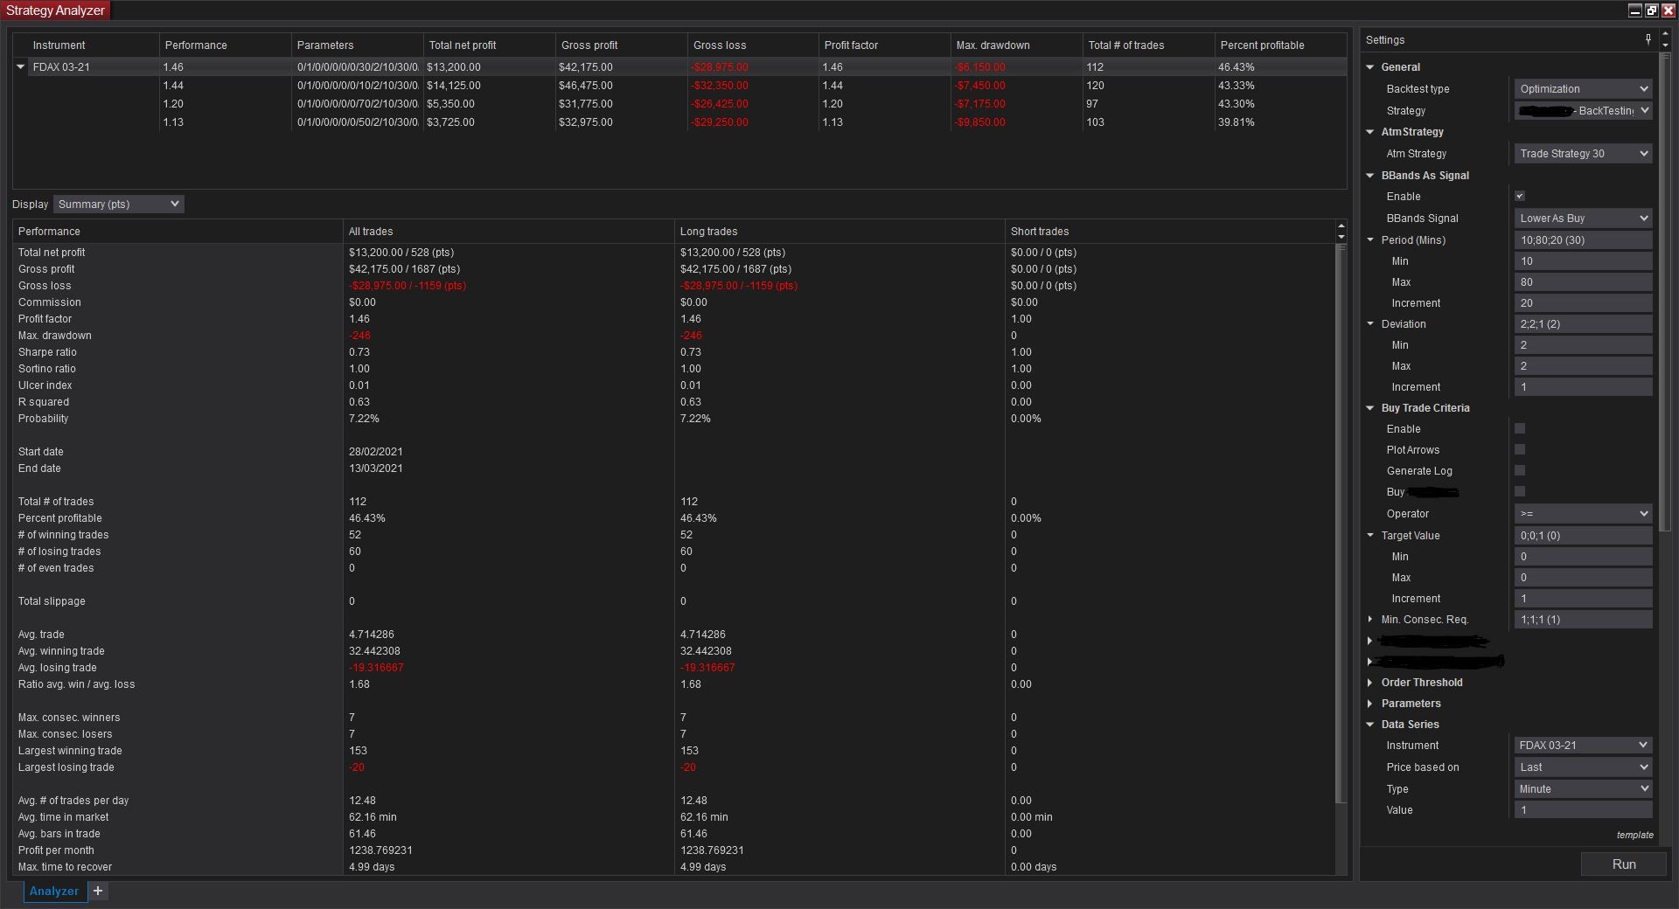Tick the Plot Arrows checkbox

tap(1520, 450)
